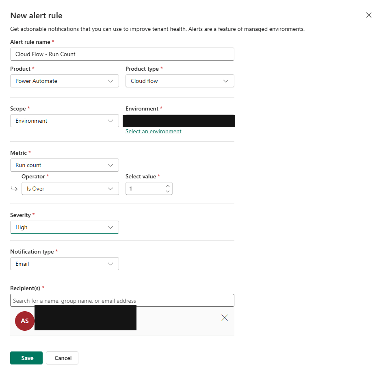Click the 'New alert rule' heading

pos(36,15)
